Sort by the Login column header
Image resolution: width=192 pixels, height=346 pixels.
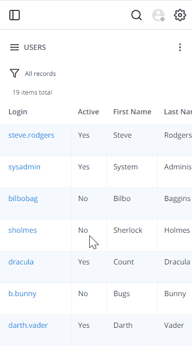coord(18,112)
